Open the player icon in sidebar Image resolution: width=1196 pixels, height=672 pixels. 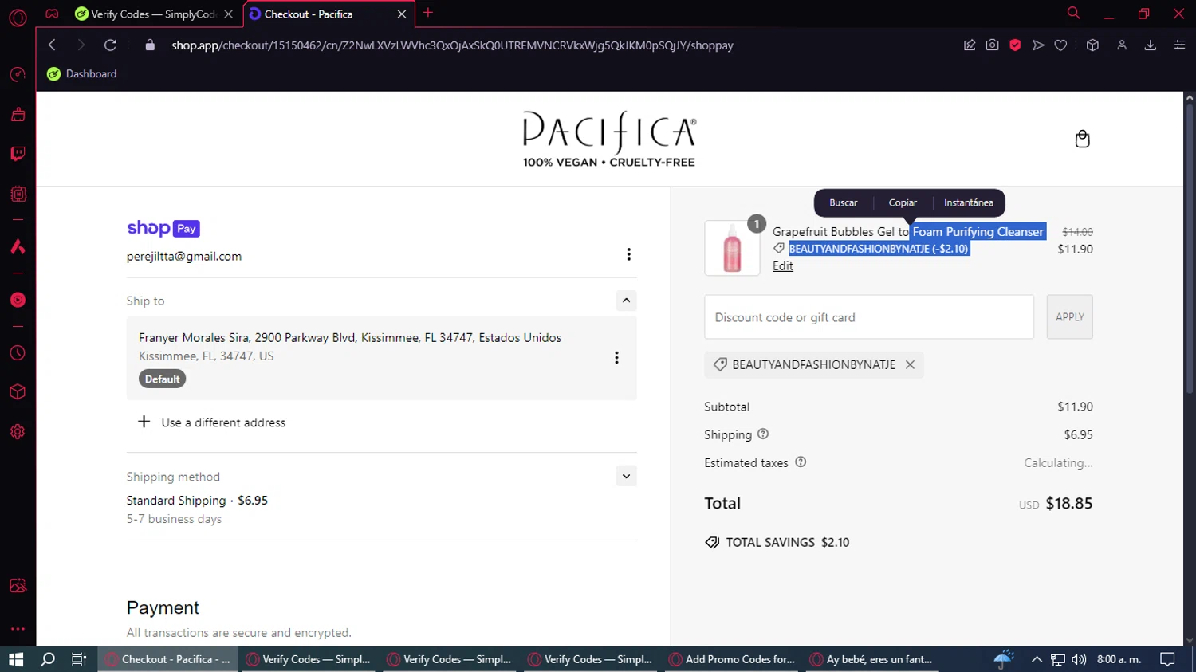[18, 300]
